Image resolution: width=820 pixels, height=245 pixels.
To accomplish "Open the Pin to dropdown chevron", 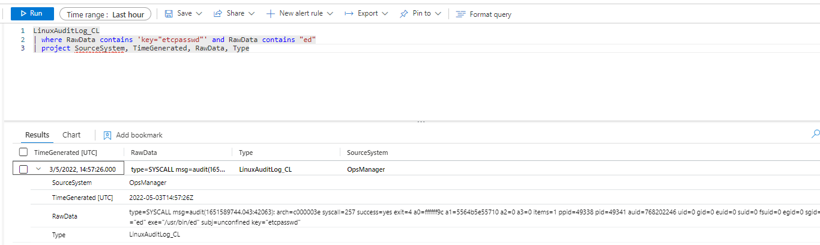I will tap(438, 13).
